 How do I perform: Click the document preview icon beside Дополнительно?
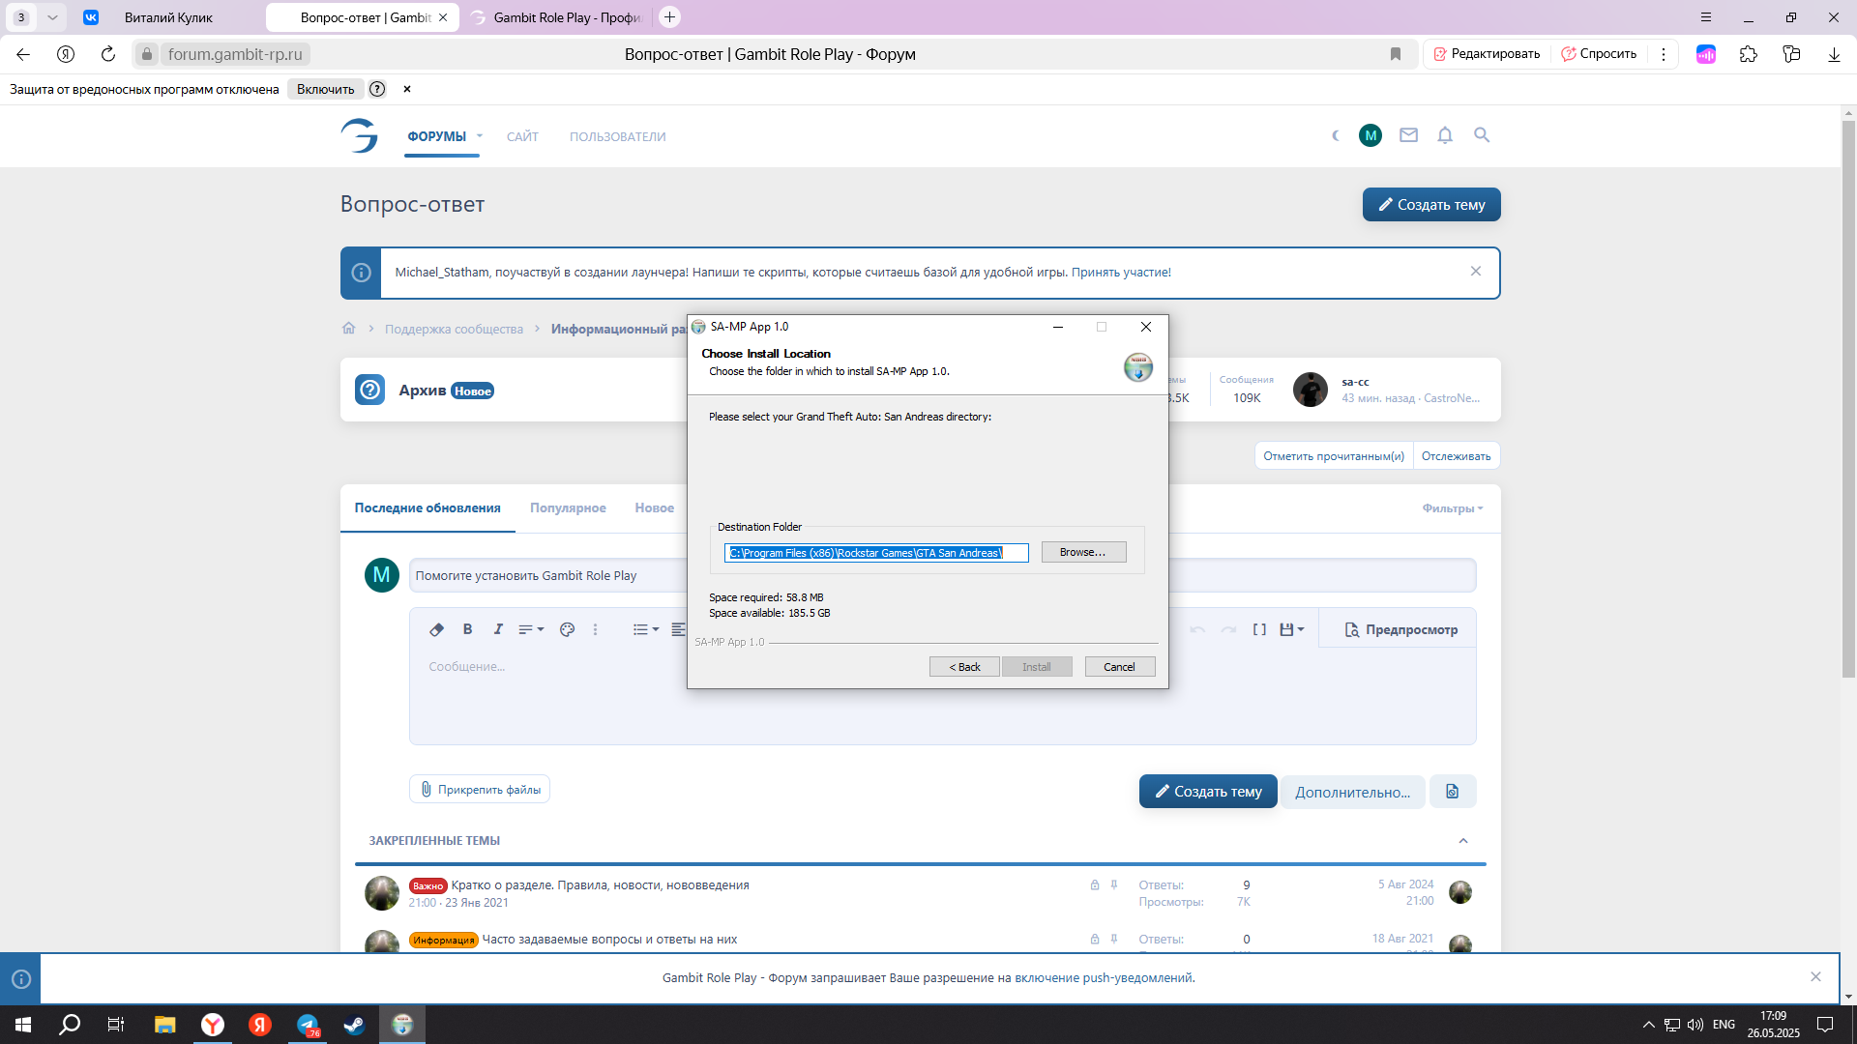pyautogui.click(x=1452, y=792)
